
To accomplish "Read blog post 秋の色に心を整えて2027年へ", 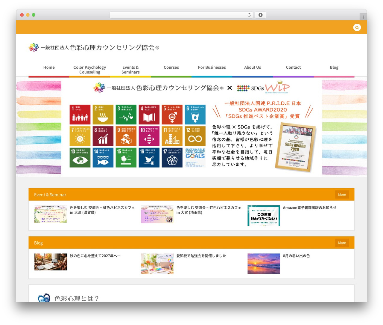I will pos(95,256).
